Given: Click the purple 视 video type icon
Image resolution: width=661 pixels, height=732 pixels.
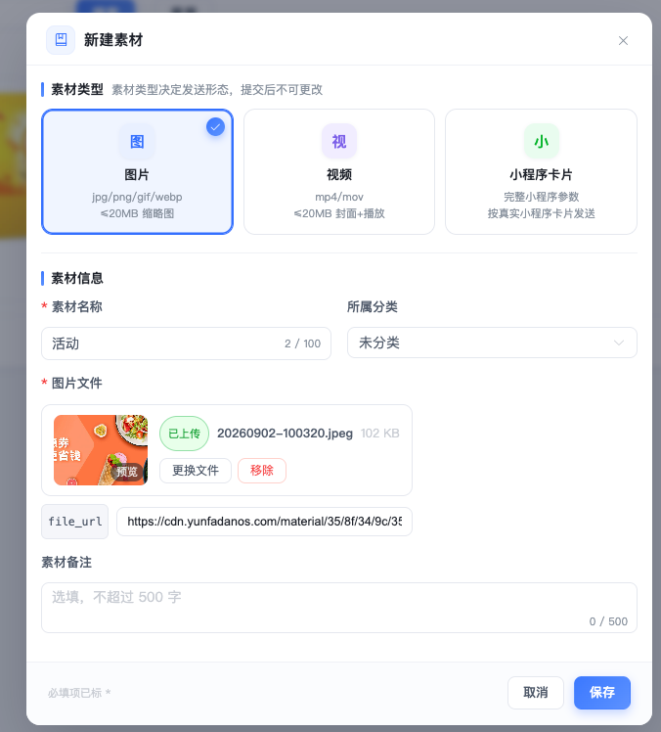Looking at the screenshot, I should point(339,141).
